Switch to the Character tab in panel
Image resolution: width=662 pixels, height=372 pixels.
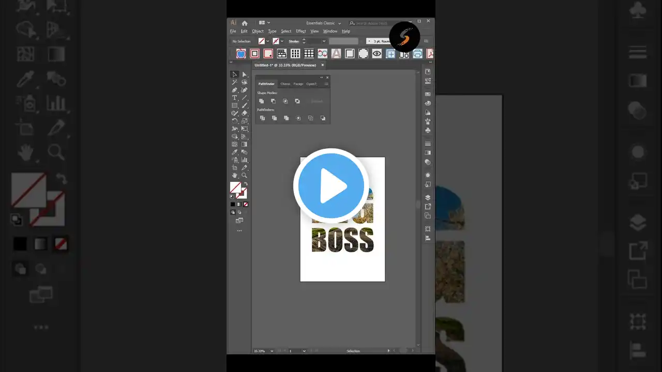(285, 84)
